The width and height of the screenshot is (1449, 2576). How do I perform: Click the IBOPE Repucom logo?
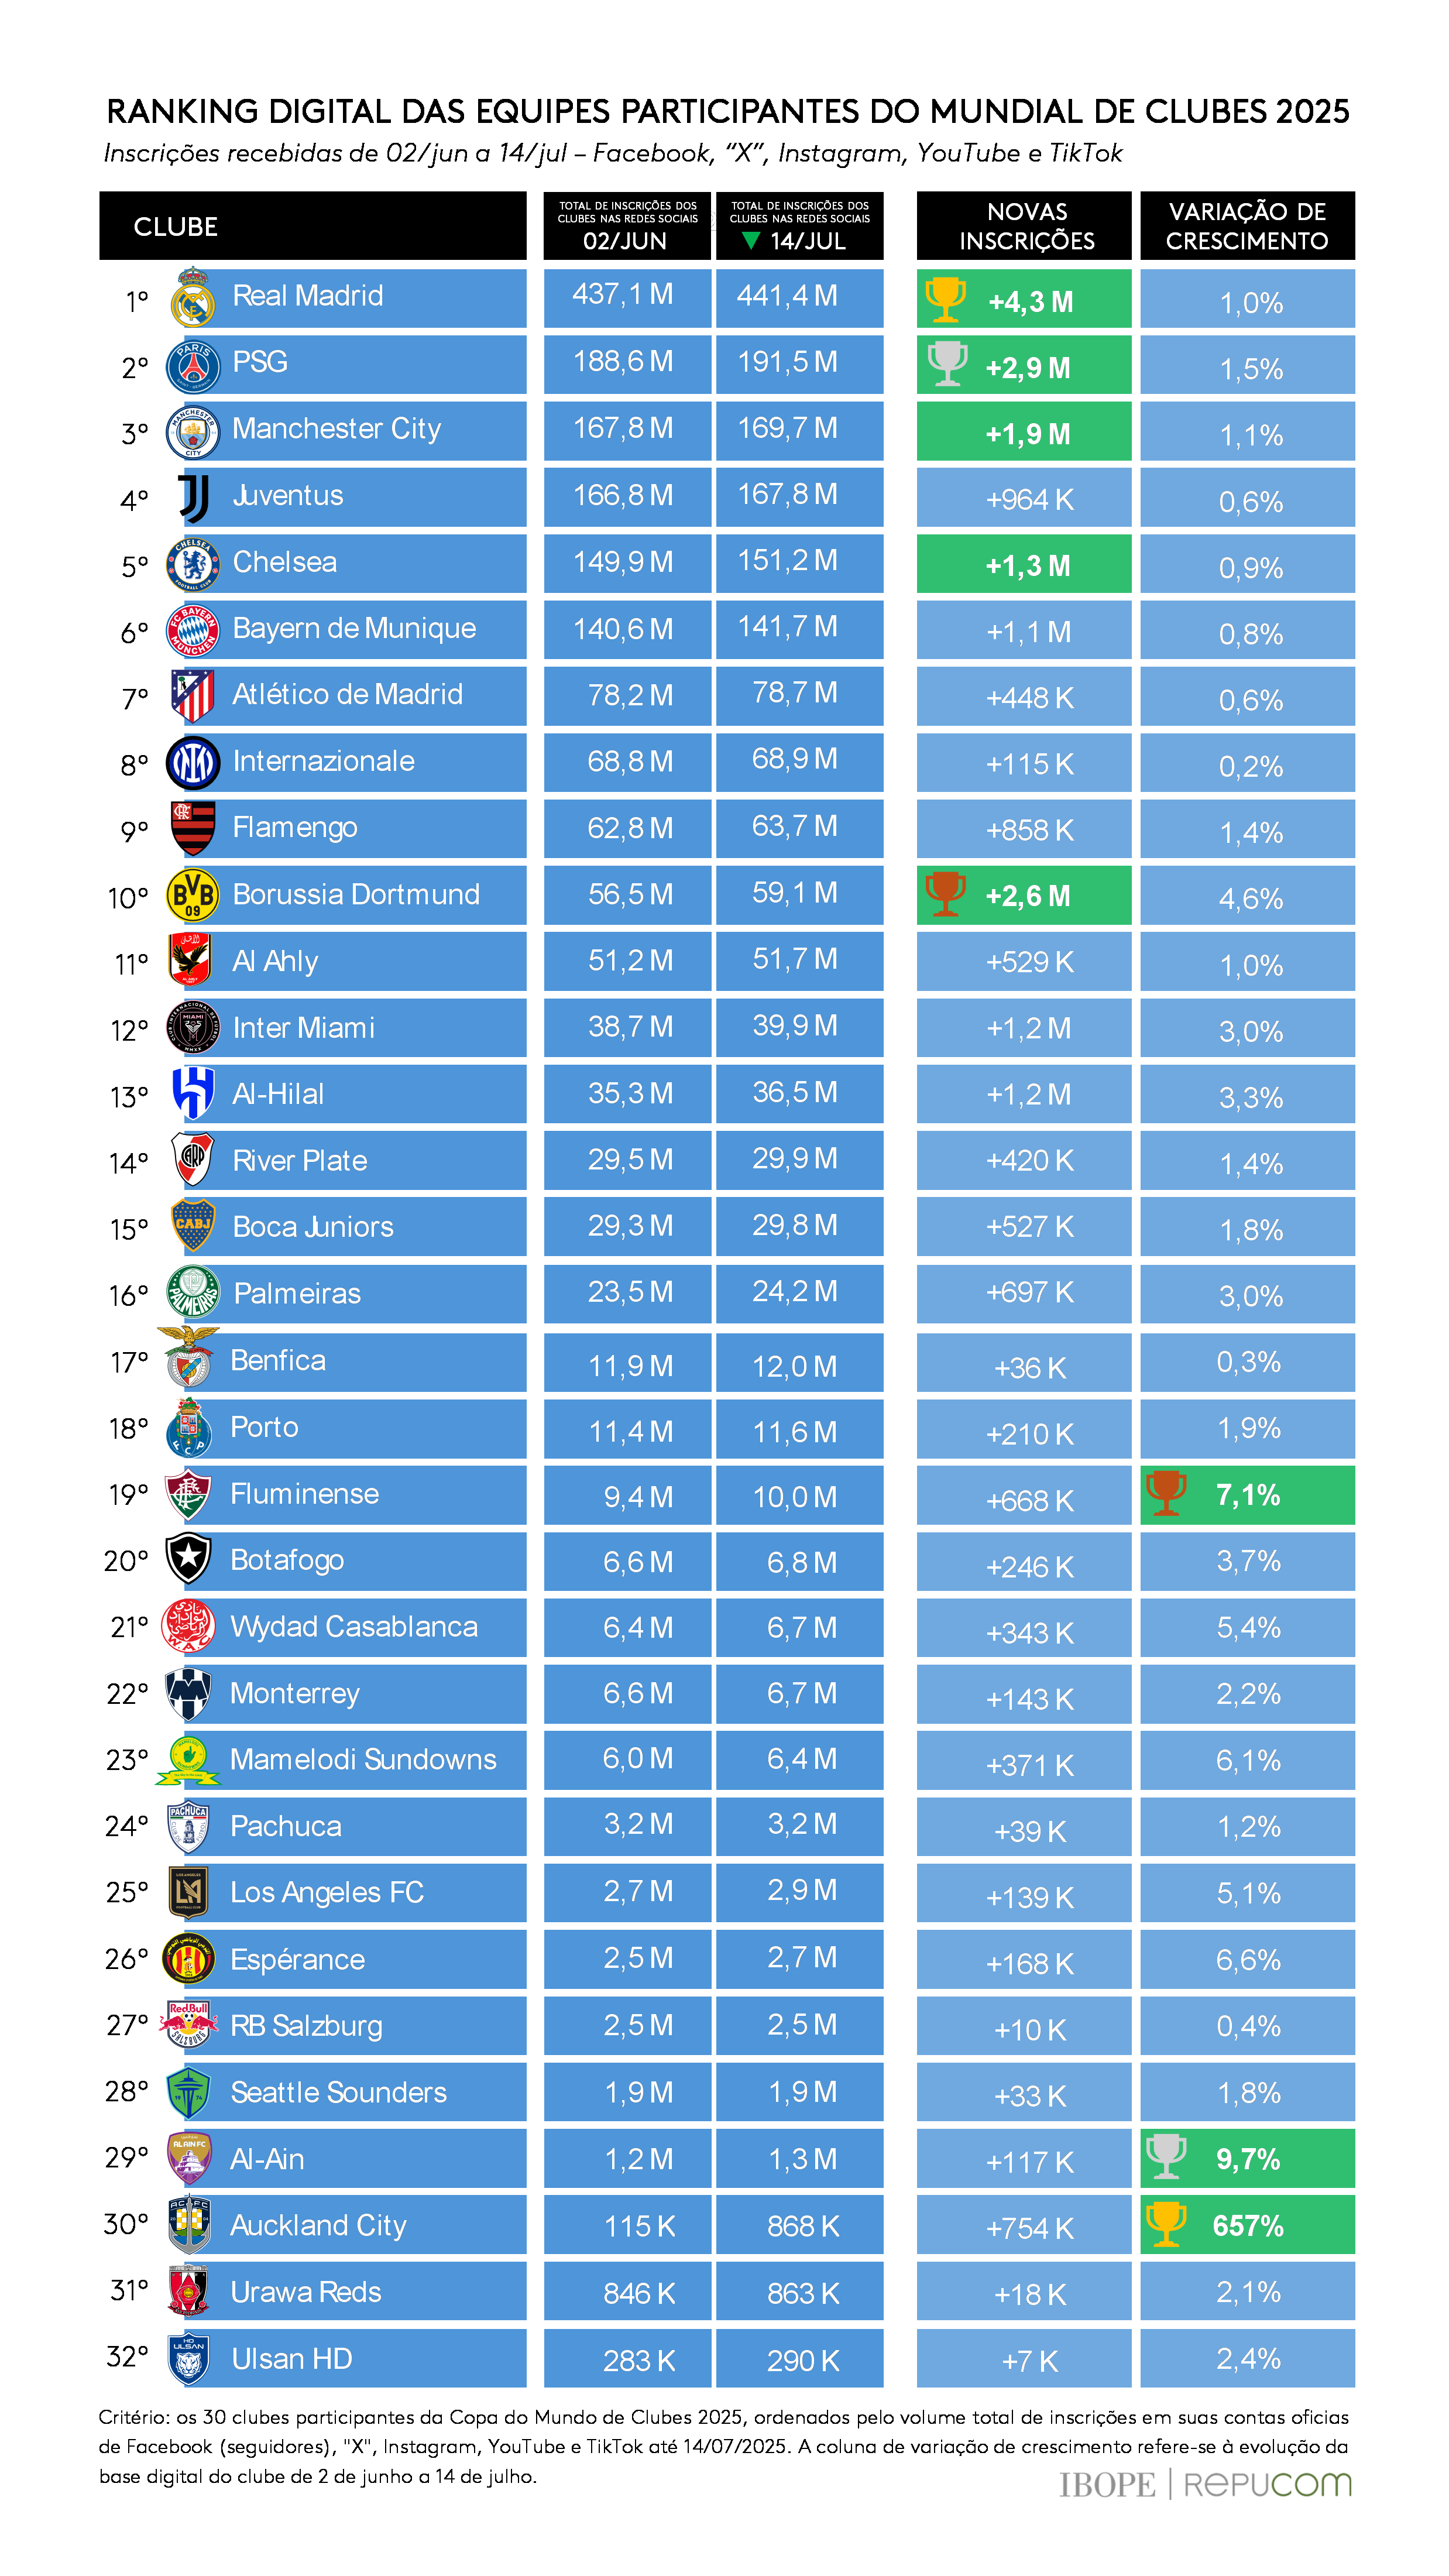[x=1205, y=2484]
